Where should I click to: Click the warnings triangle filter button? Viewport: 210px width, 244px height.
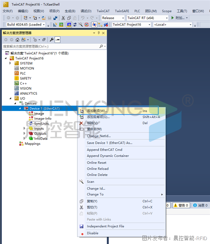[181, 205]
